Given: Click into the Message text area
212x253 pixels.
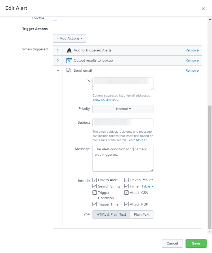Looking at the screenshot, I should 123,160.
